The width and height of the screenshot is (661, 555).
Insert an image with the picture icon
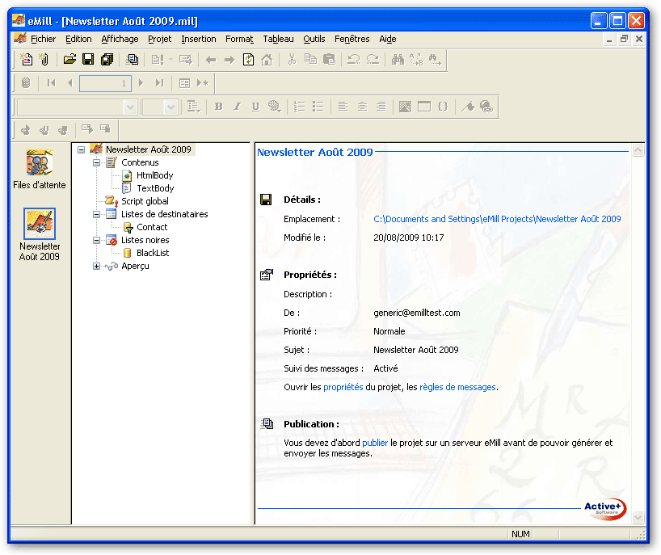[x=405, y=107]
